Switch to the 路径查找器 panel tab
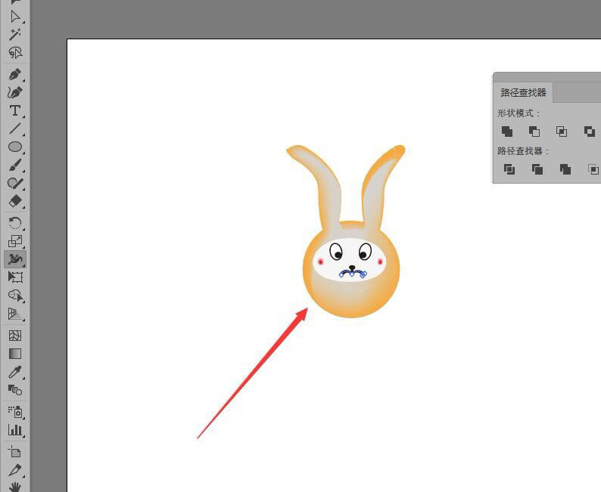 [523, 93]
